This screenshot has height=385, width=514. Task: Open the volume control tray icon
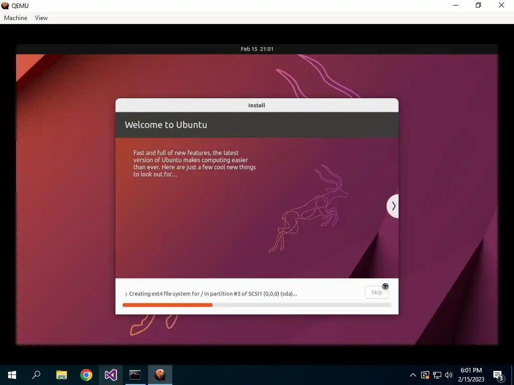pyautogui.click(x=449, y=375)
